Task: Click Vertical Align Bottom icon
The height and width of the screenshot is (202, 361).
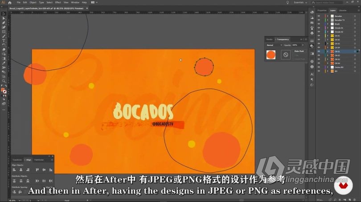Action: pos(51,170)
